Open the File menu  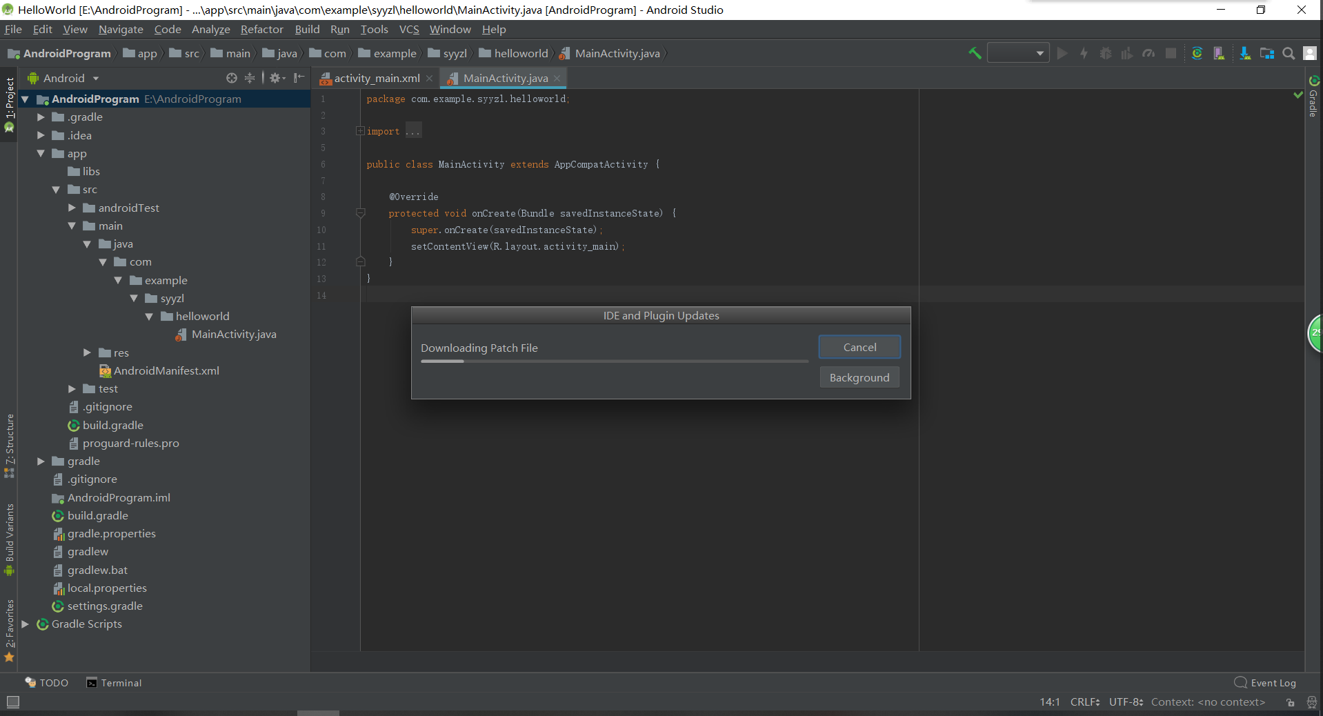(x=13, y=29)
